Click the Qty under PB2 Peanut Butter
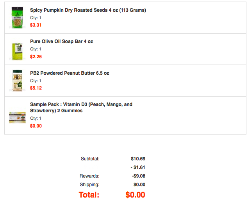The image size is (248, 203). coord(36,81)
